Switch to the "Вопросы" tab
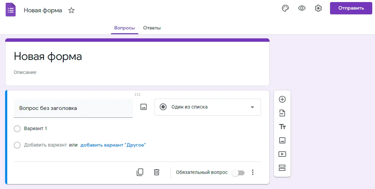 (124, 28)
